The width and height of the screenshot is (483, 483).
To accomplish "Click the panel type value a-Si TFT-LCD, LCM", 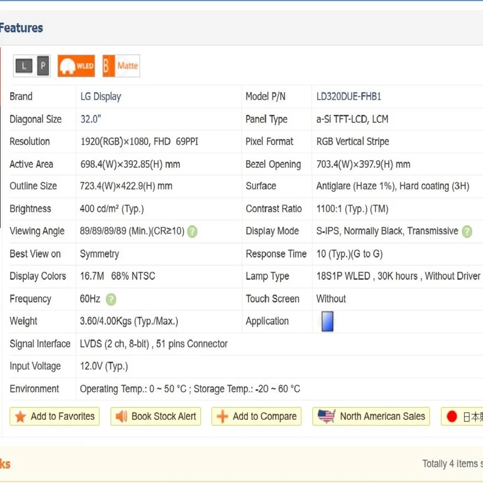I will [352, 119].
